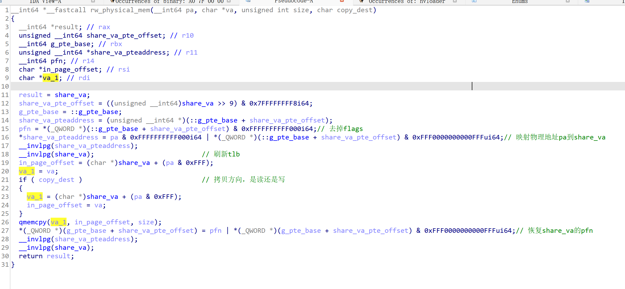625x289 pixels.
Task: Select the Pseudocode-A tab
Action: click(x=294, y=2)
